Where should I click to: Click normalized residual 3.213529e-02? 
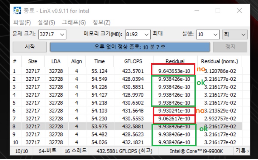(220, 111)
